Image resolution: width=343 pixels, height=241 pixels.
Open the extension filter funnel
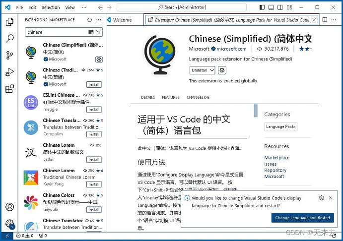pyautogui.click(x=99, y=32)
